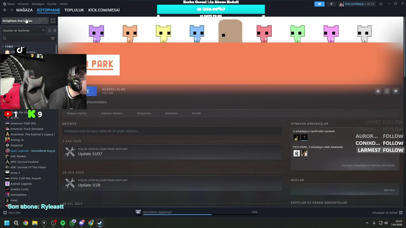This screenshot has width=406, height=228.
Task: Open advanced filter options icon
Action: [53, 38]
